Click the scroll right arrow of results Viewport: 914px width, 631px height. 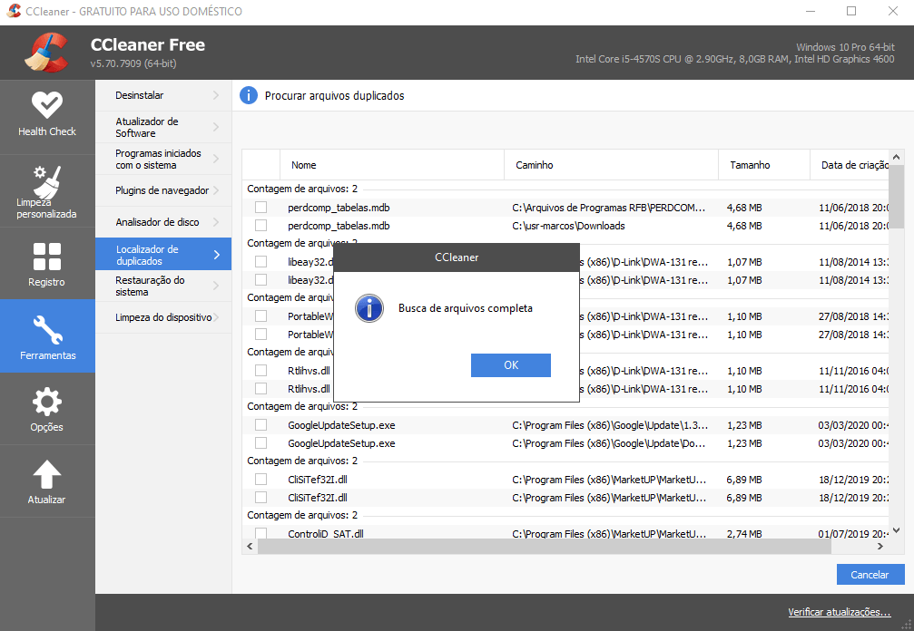click(x=880, y=546)
